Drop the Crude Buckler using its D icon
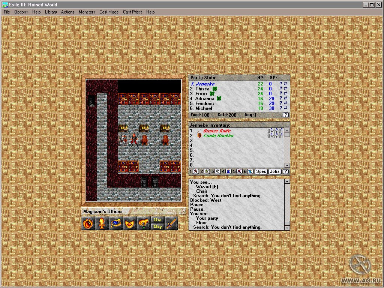 275,135
